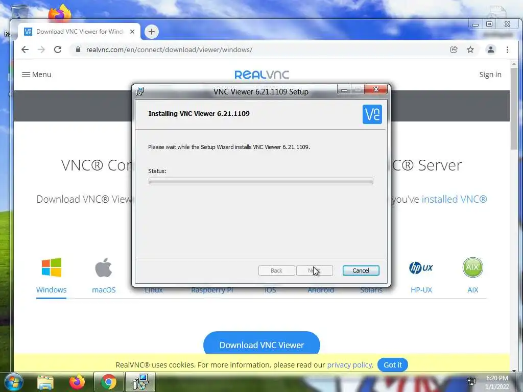Open the Firefox desktop shortcut
523x392 pixels.
click(x=60, y=13)
